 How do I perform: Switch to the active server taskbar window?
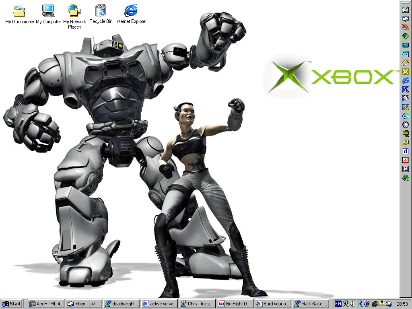(x=159, y=304)
